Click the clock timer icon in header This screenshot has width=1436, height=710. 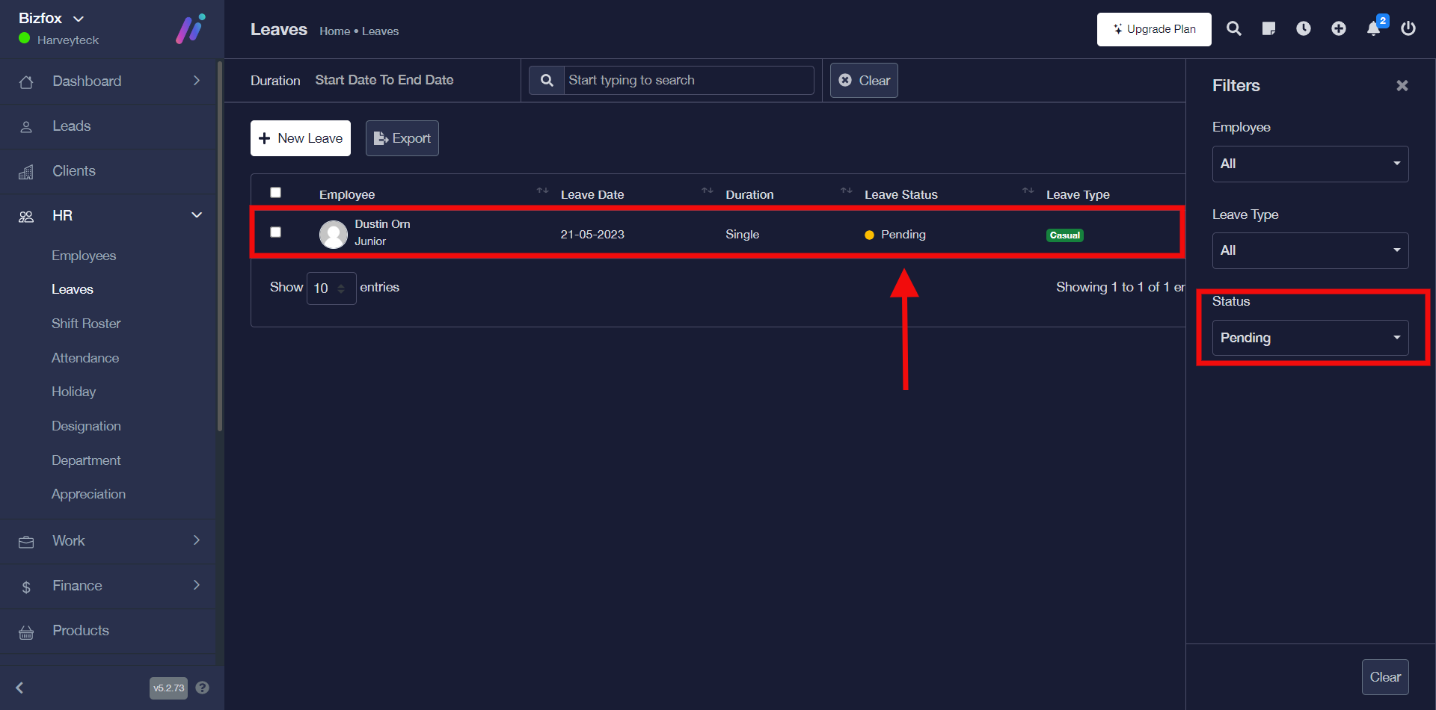click(1304, 29)
